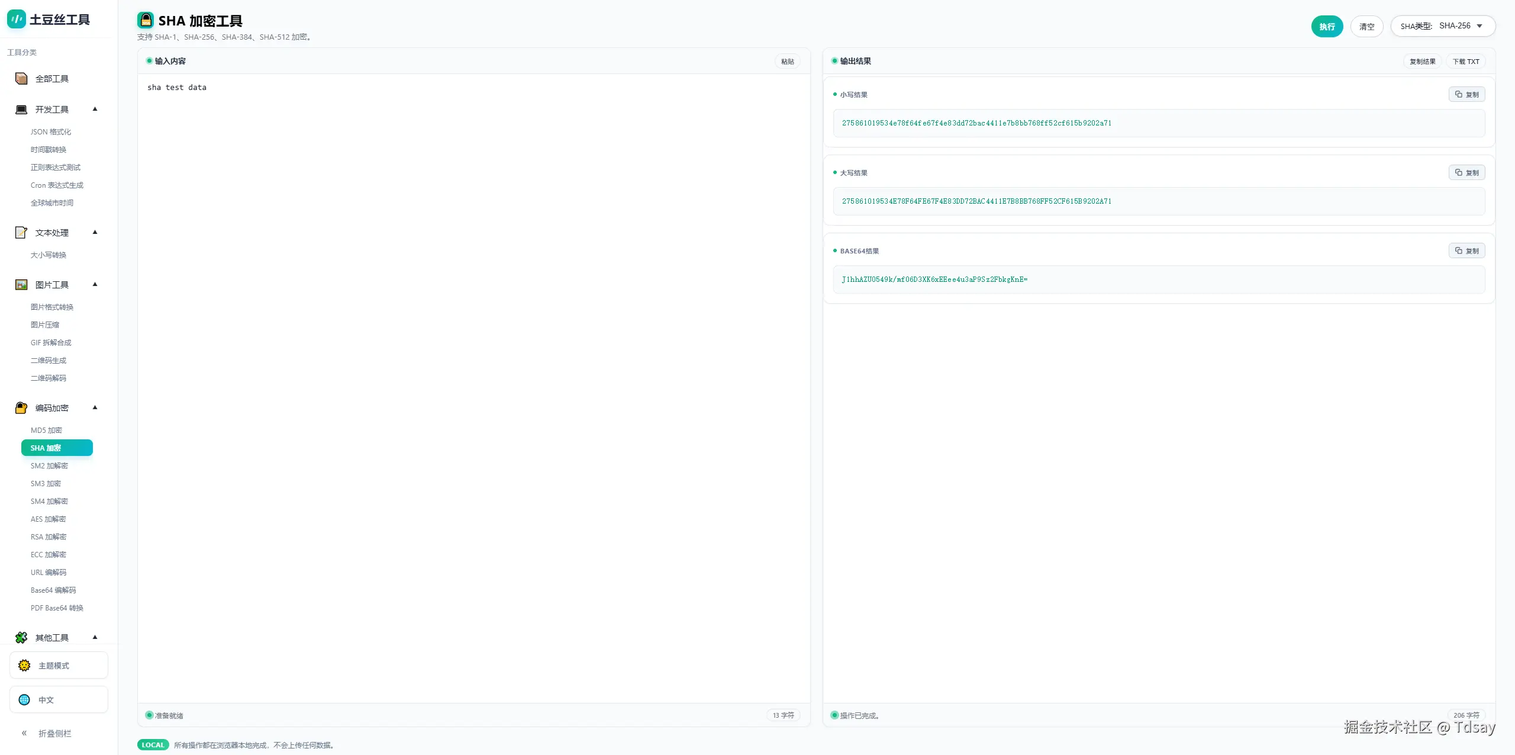Click the 编码加密 lock icon
Screen dimensions: 1515x755
pyautogui.click(x=21, y=408)
